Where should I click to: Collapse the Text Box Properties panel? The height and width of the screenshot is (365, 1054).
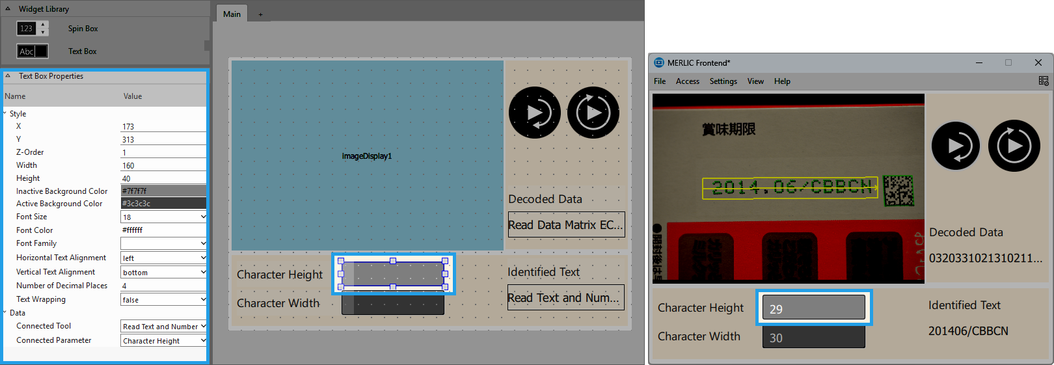(8, 76)
